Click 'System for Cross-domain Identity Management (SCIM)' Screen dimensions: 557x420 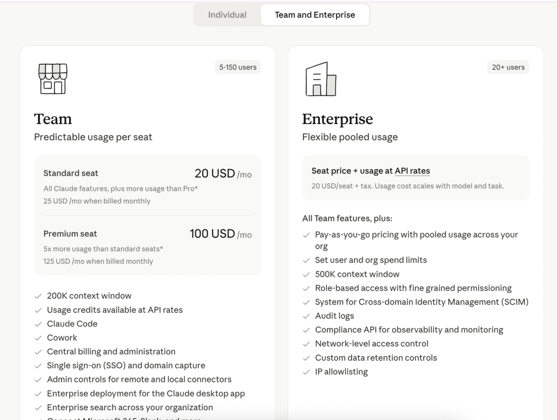[422, 302]
